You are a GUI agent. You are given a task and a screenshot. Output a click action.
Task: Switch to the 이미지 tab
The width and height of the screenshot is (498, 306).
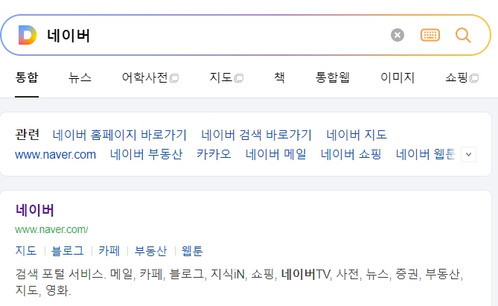point(398,77)
